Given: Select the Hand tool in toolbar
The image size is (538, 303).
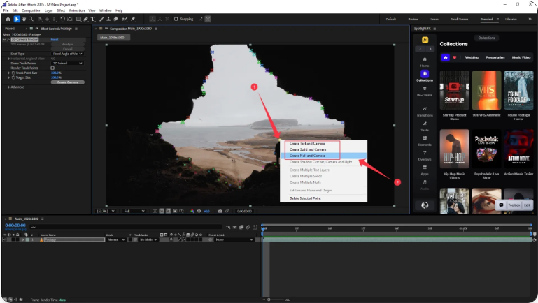Looking at the screenshot, I should (23, 19).
